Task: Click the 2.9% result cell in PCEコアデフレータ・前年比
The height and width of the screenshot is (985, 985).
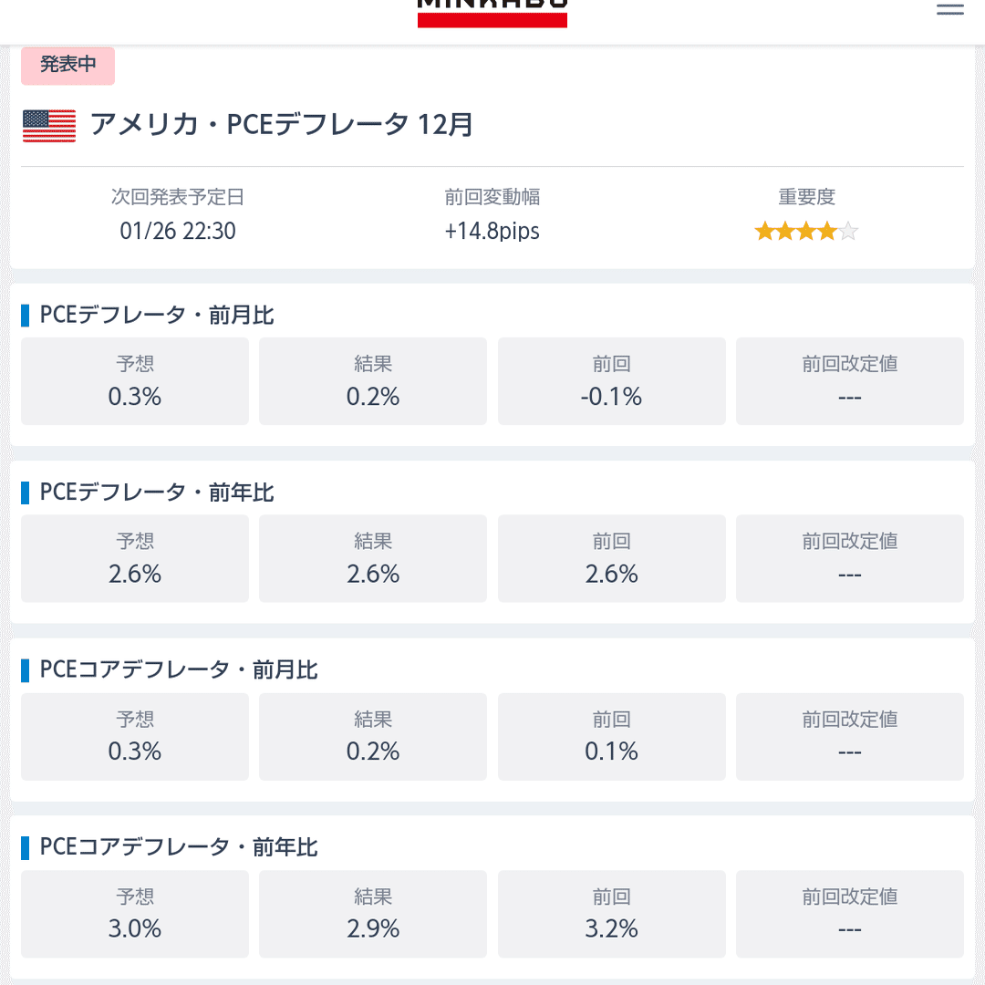Action: (x=372, y=914)
